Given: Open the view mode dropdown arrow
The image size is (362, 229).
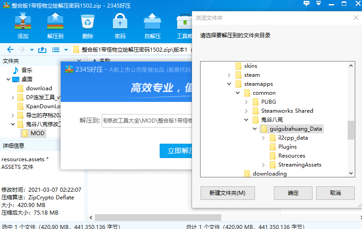Looking at the screenshot, I should [66, 50].
